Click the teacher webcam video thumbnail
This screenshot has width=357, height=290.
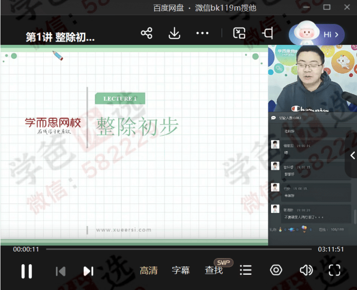(312, 79)
